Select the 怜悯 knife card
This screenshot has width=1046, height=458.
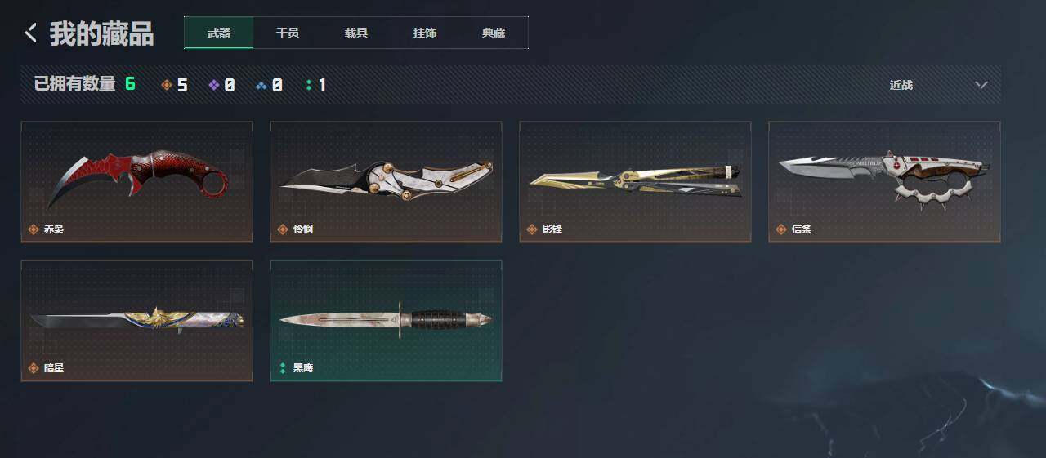pos(386,182)
